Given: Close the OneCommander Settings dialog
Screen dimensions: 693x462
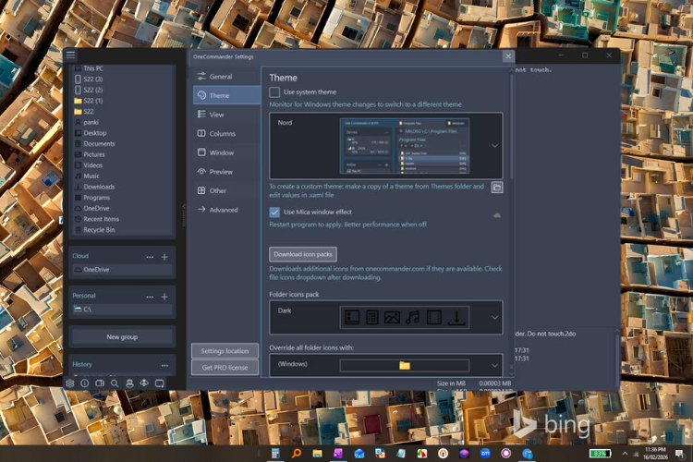Looking at the screenshot, I should [x=508, y=56].
